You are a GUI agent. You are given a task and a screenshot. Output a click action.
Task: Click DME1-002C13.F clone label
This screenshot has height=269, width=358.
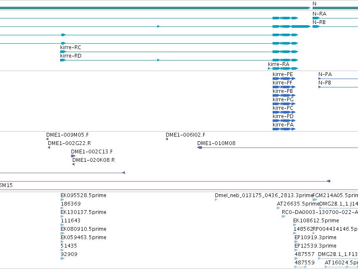click(x=92, y=152)
